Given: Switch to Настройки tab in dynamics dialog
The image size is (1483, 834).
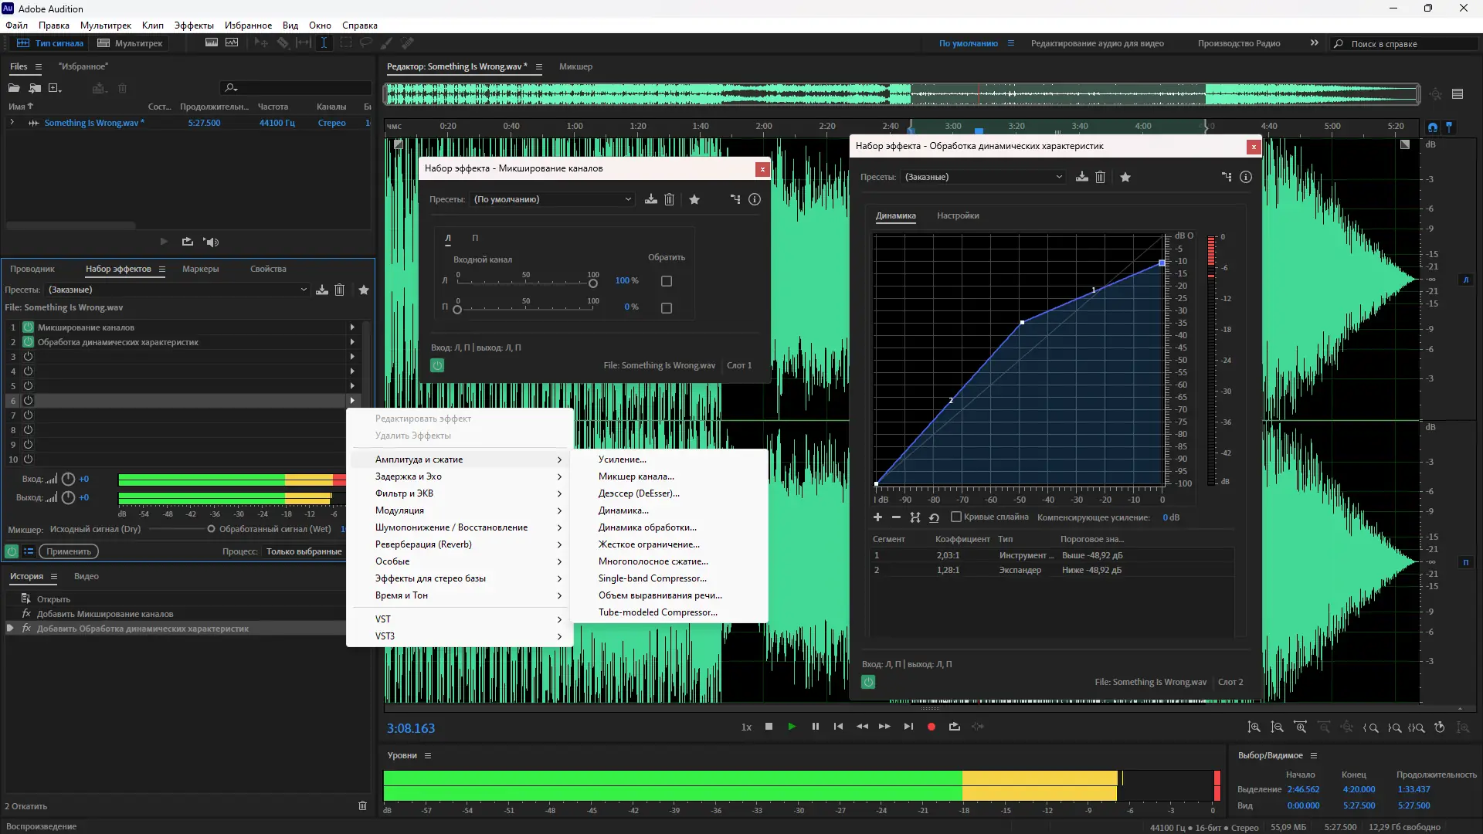Looking at the screenshot, I should [x=958, y=215].
